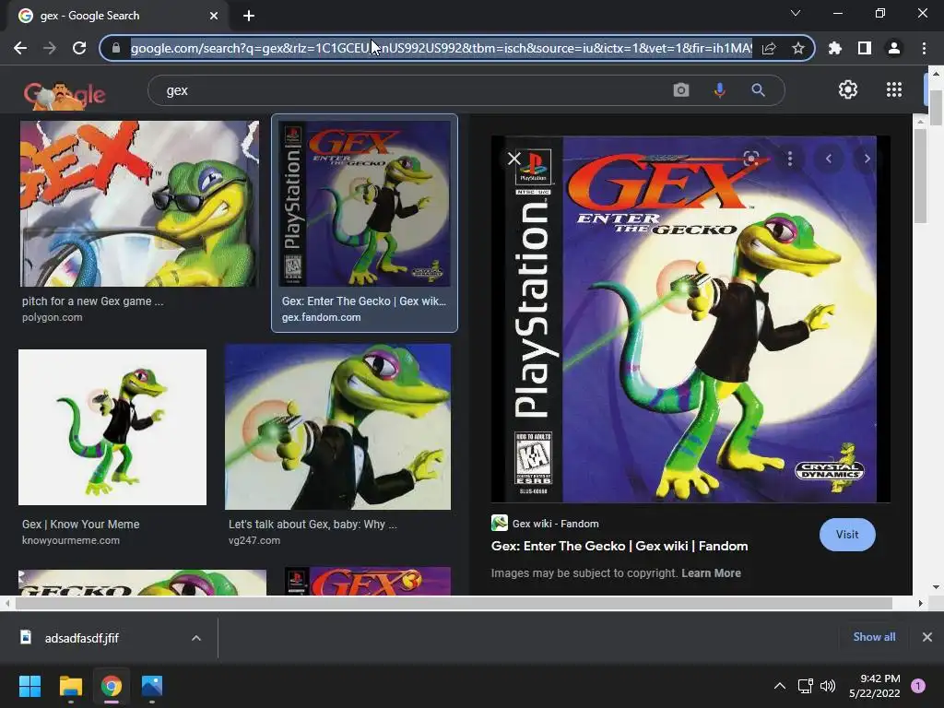The image size is (944, 708).
Task: Open the clock showing 9:42 PM
Action: click(874, 686)
